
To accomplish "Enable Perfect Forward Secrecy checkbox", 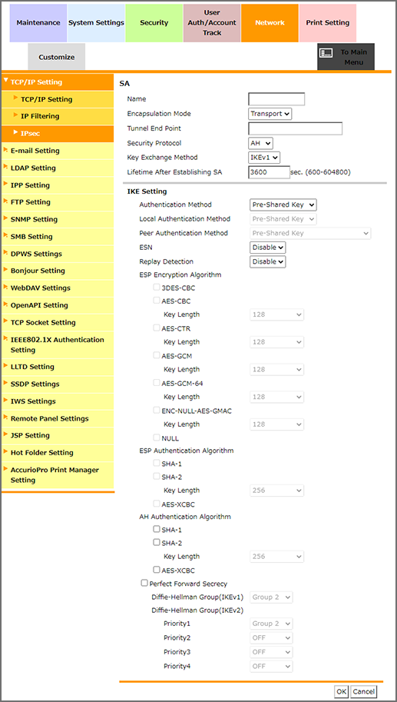I will click(144, 584).
